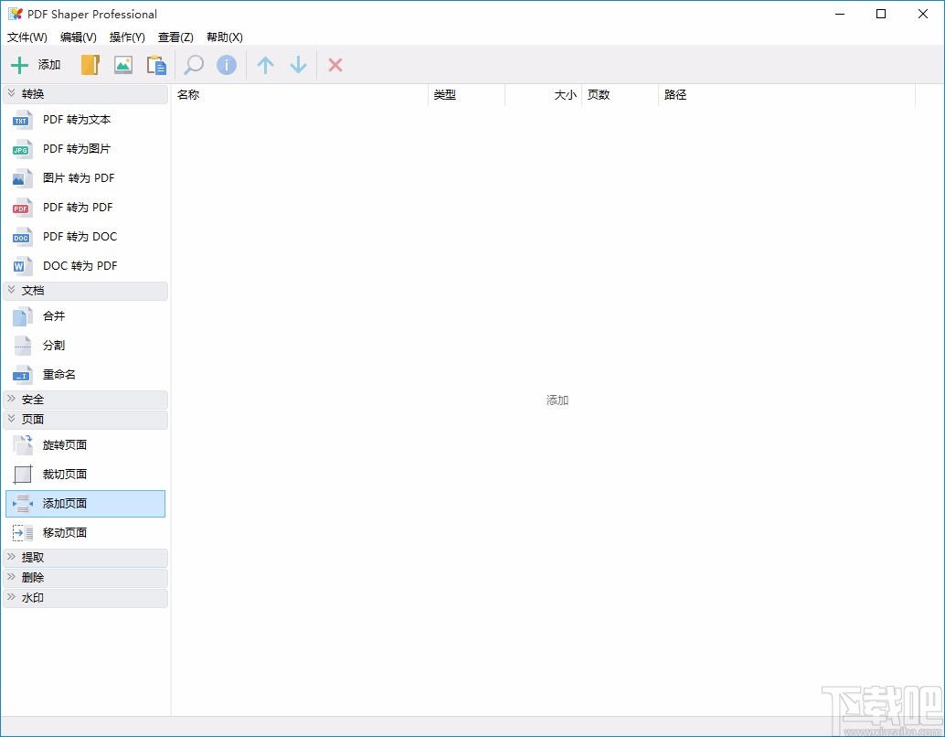The image size is (945, 737).
Task: Open the 图片 转为 PDF converter
Action: [78, 177]
